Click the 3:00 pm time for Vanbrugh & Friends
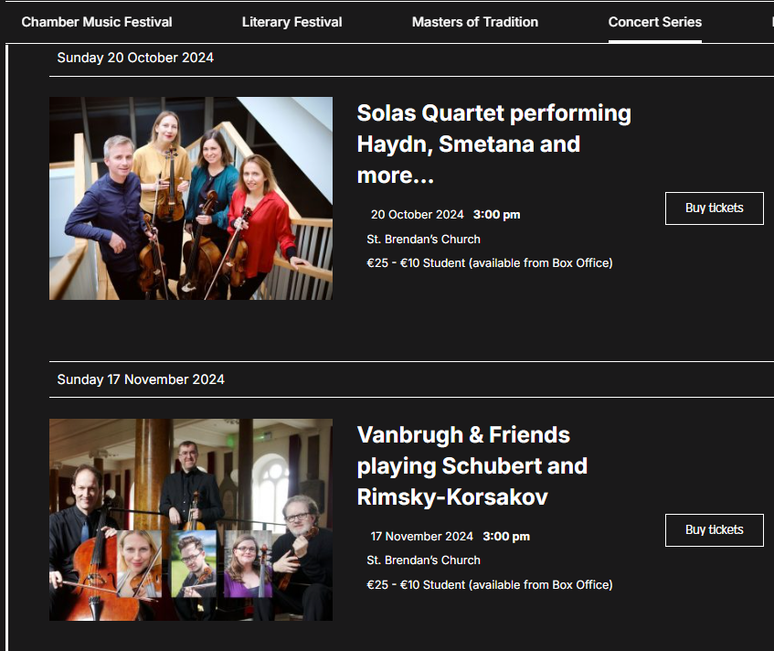774x651 pixels. click(506, 537)
